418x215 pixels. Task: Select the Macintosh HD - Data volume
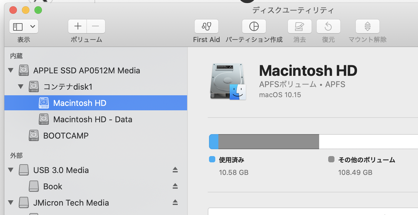click(93, 119)
